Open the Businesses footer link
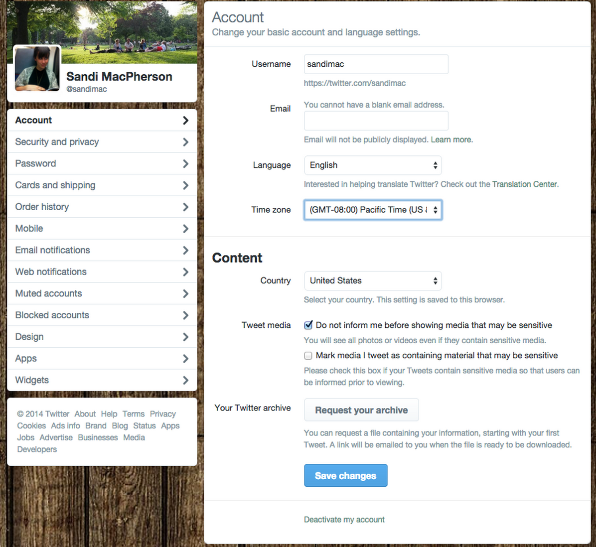The width and height of the screenshot is (596, 547). point(98,437)
